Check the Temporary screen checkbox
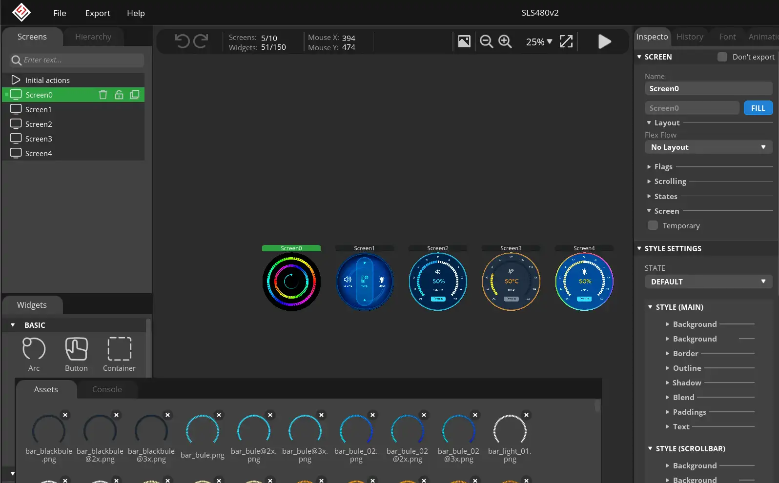779x483 pixels. point(653,225)
